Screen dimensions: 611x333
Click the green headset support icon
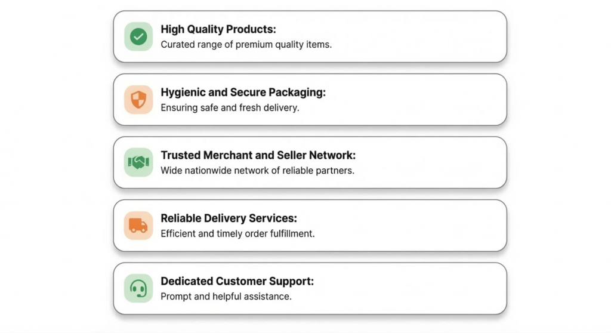pyautogui.click(x=138, y=289)
